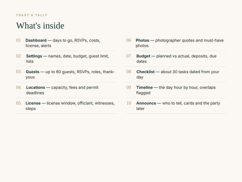This screenshot has width=242, height=182.
Task: Select the Photos entry
Action: [x=142, y=40]
